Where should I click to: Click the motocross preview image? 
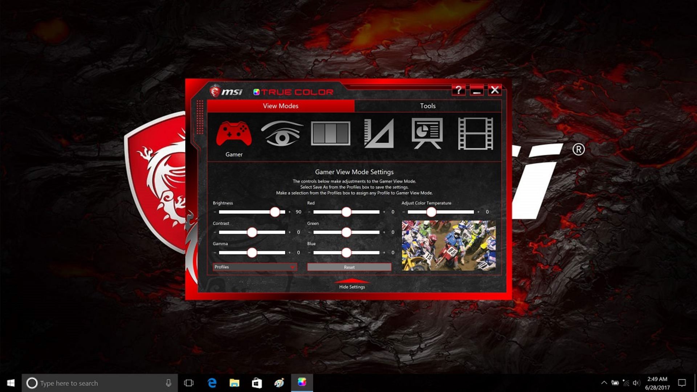click(x=449, y=246)
